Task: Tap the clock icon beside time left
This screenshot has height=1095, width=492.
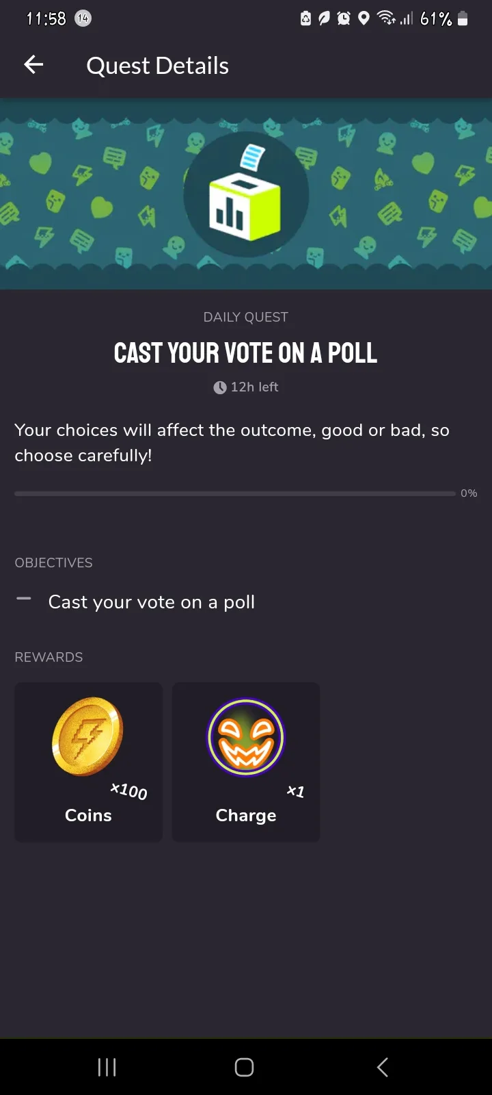Action: pos(220,387)
